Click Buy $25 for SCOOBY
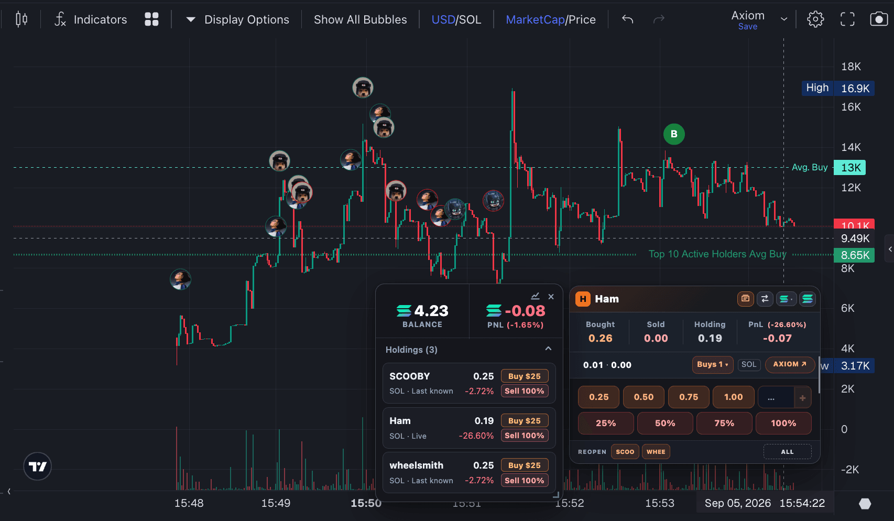This screenshot has width=894, height=521. [524, 376]
